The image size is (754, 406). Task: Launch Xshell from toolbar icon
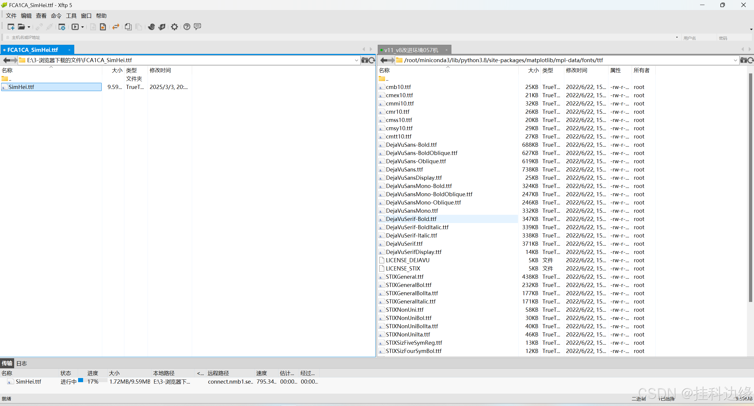(x=151, y=27)
